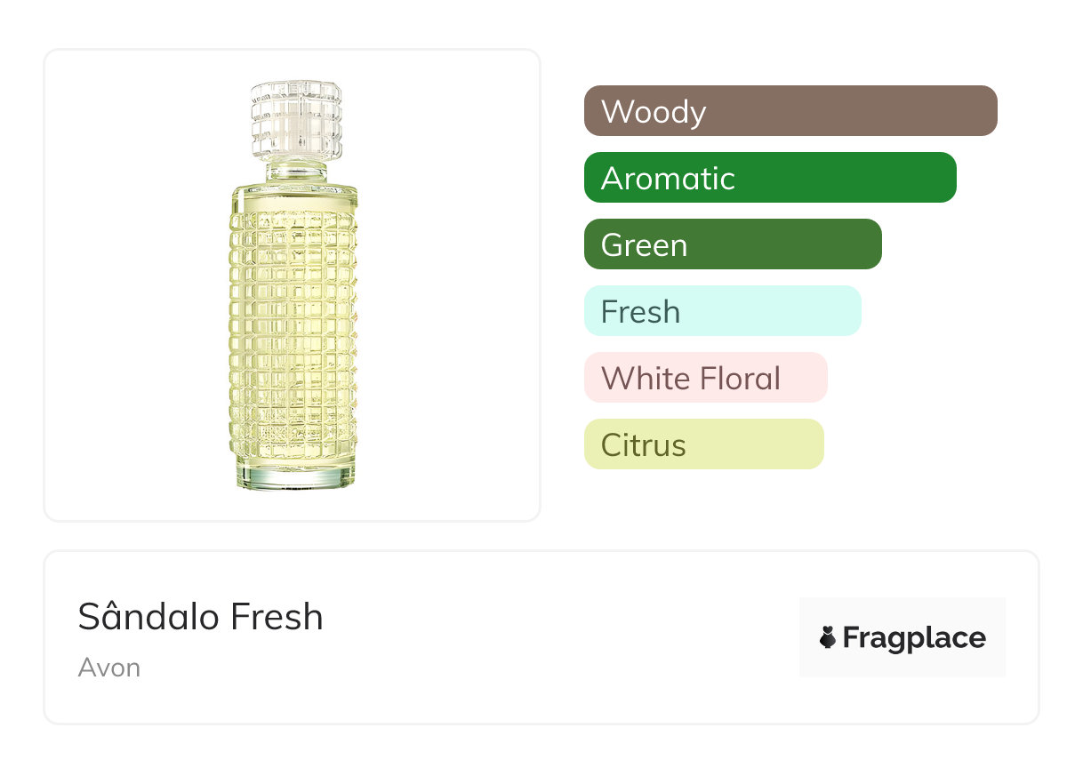
Task: Click the "Green" accord text label
Action: coord(644,245)
